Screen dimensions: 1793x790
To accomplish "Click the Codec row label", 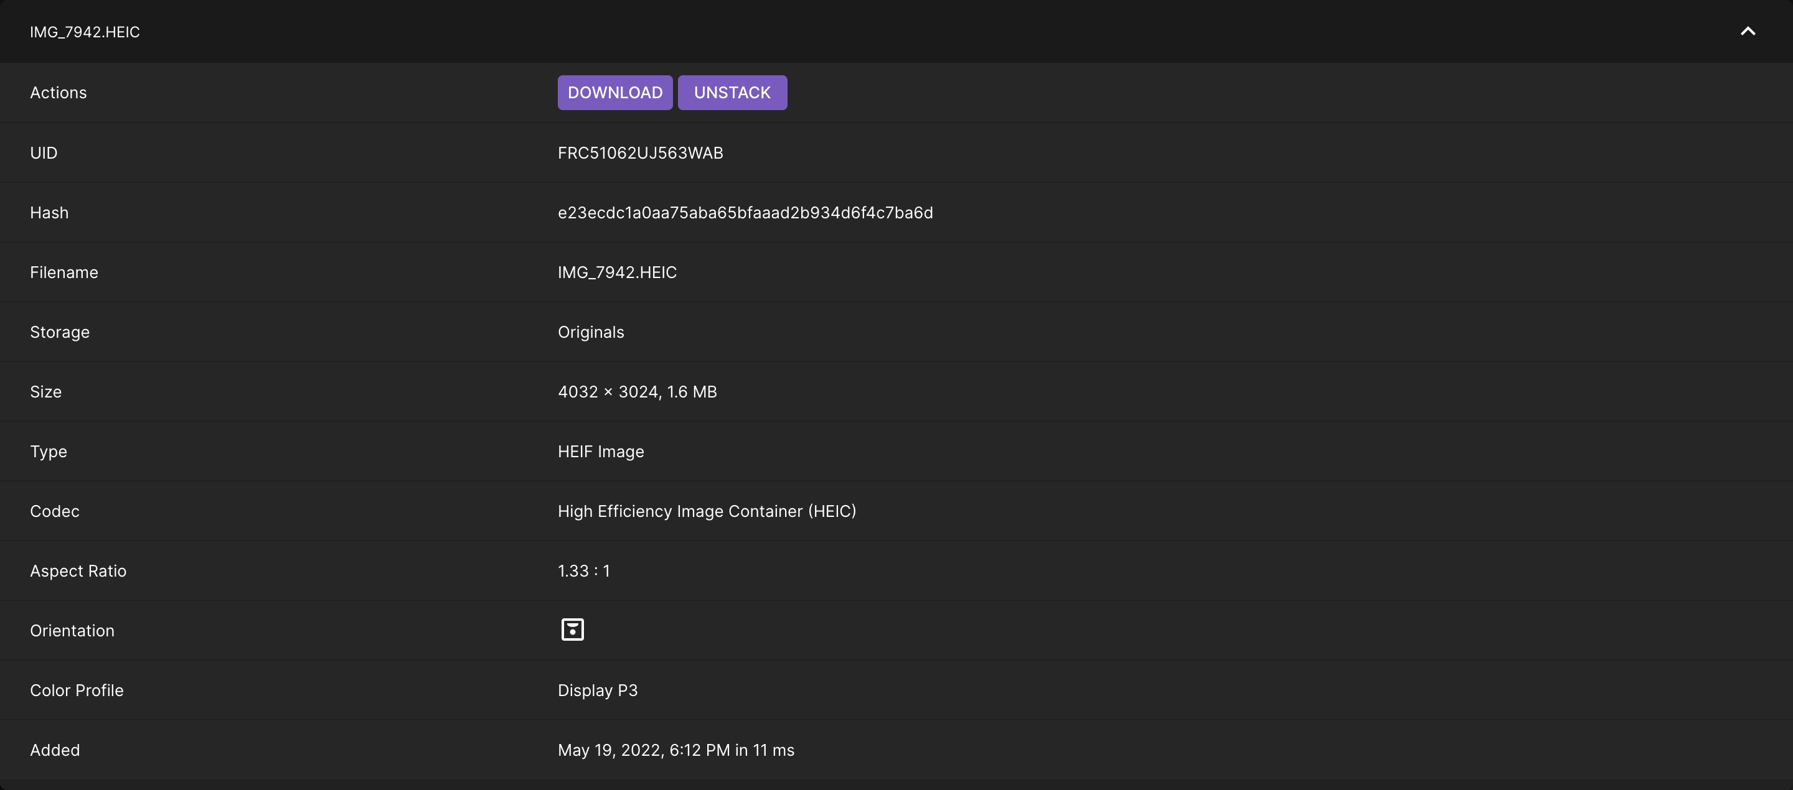I will point(55,511).
